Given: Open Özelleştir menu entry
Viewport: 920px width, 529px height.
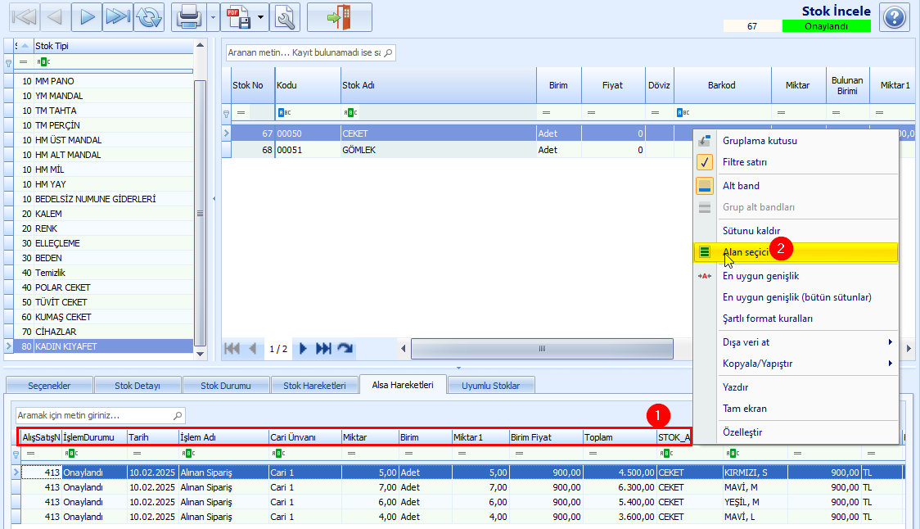Looking at the screenshot, I should pos(796,432).
